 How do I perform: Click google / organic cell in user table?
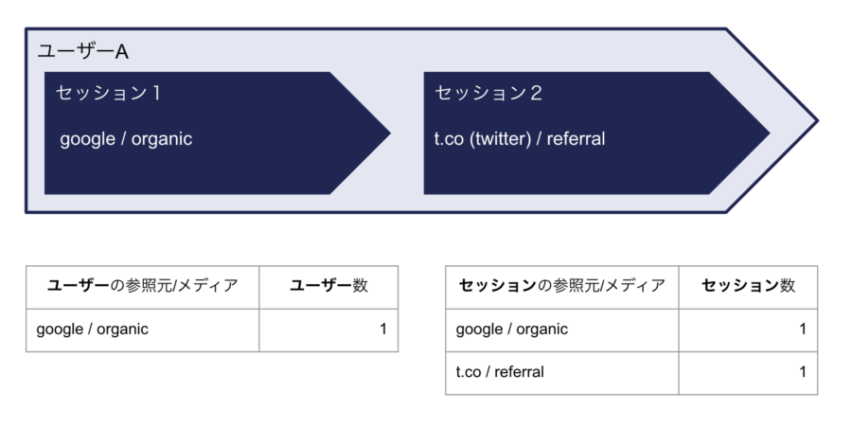(x=93, y=330)
